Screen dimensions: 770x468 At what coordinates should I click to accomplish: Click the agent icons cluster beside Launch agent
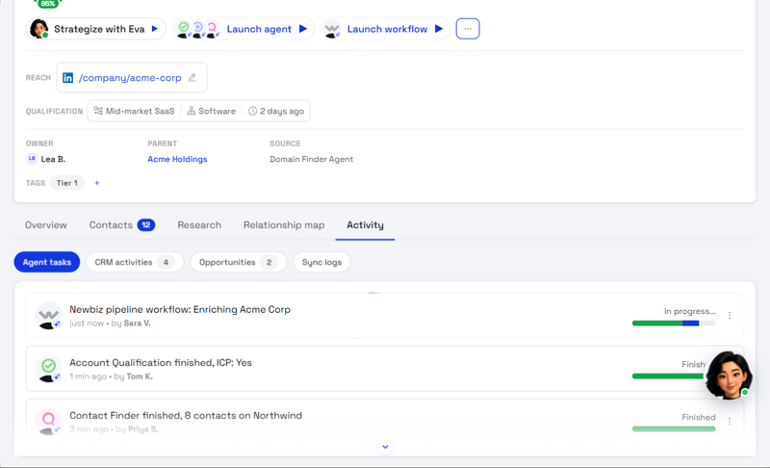click(x=198, y=30)
